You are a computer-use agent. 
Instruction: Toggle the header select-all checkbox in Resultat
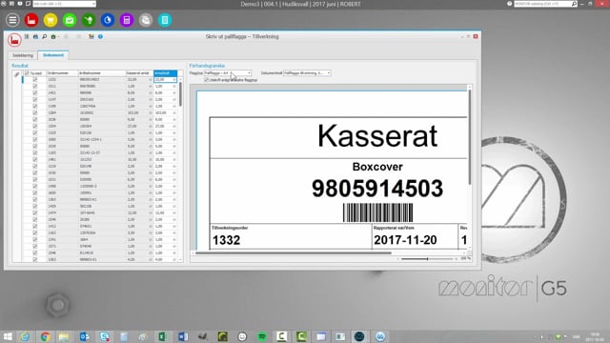pos(27,73)
